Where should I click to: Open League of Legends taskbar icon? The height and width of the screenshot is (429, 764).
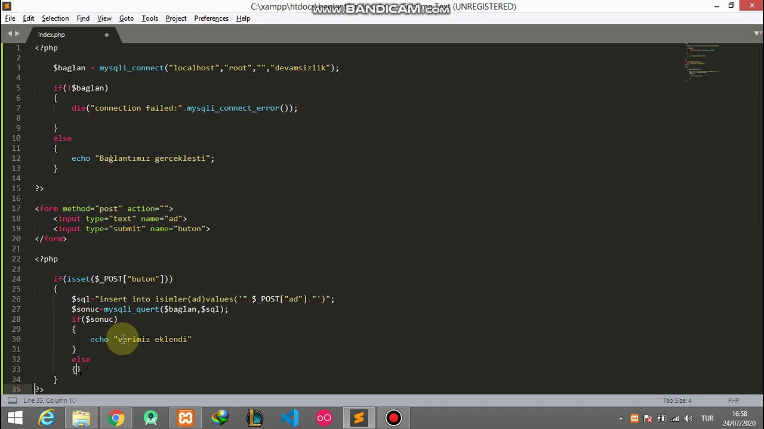(255, 418)
